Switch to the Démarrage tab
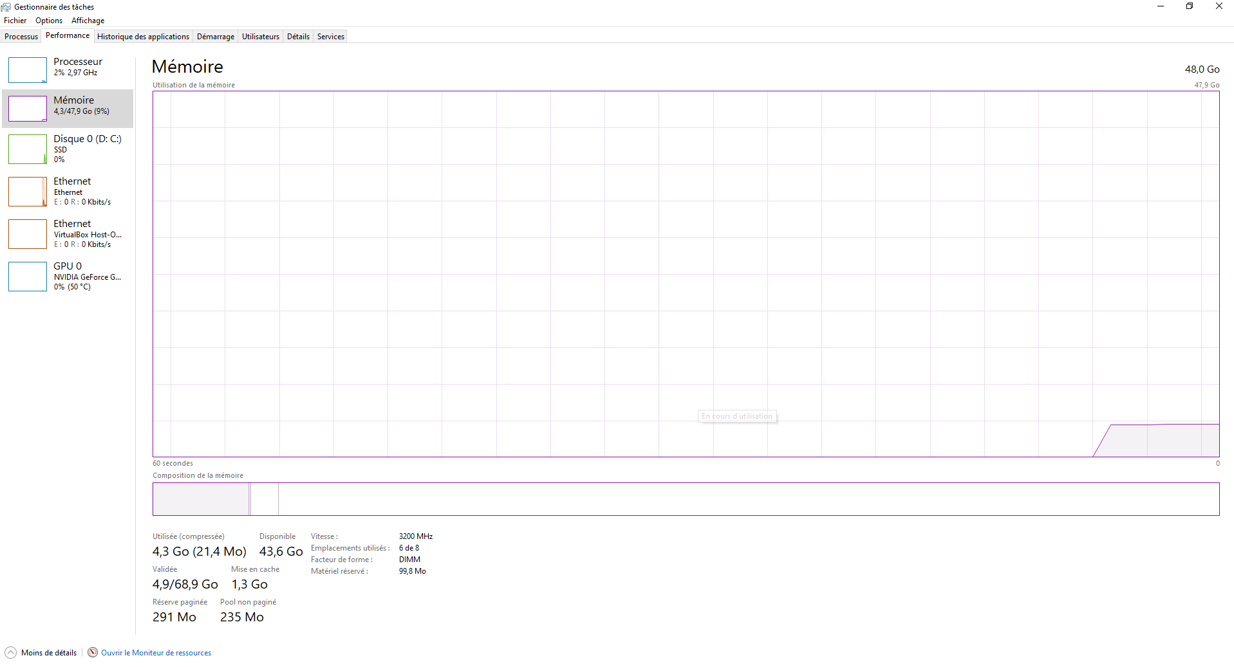 click(x=216, y=37)
